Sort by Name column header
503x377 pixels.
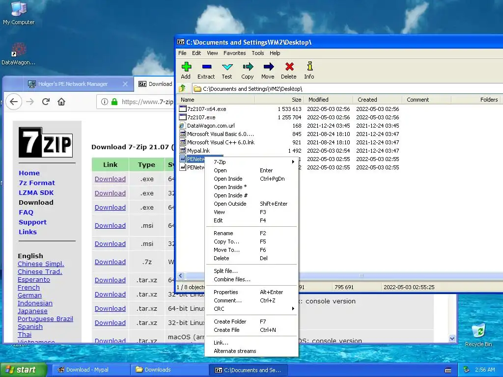point(216,100)
